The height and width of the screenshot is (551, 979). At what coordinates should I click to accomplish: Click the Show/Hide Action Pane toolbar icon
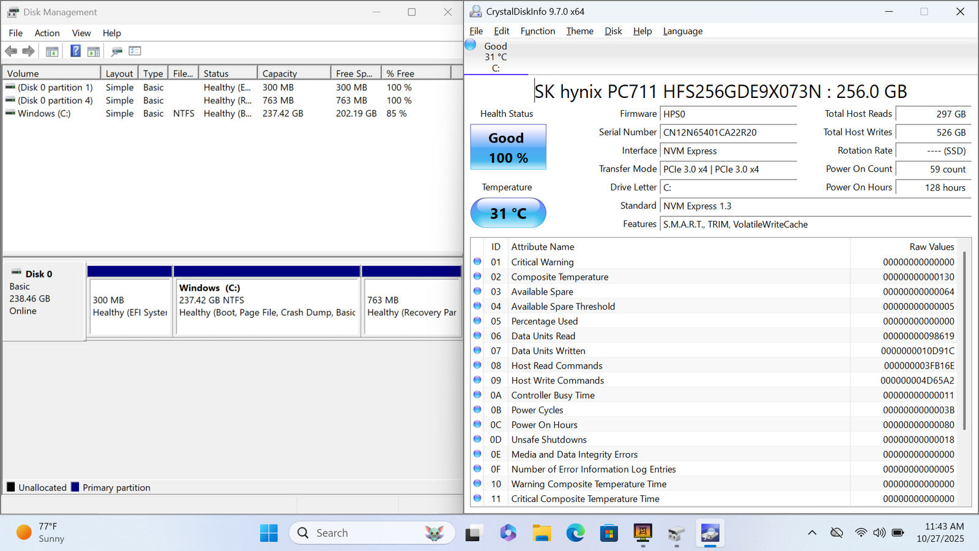[94, 51]
